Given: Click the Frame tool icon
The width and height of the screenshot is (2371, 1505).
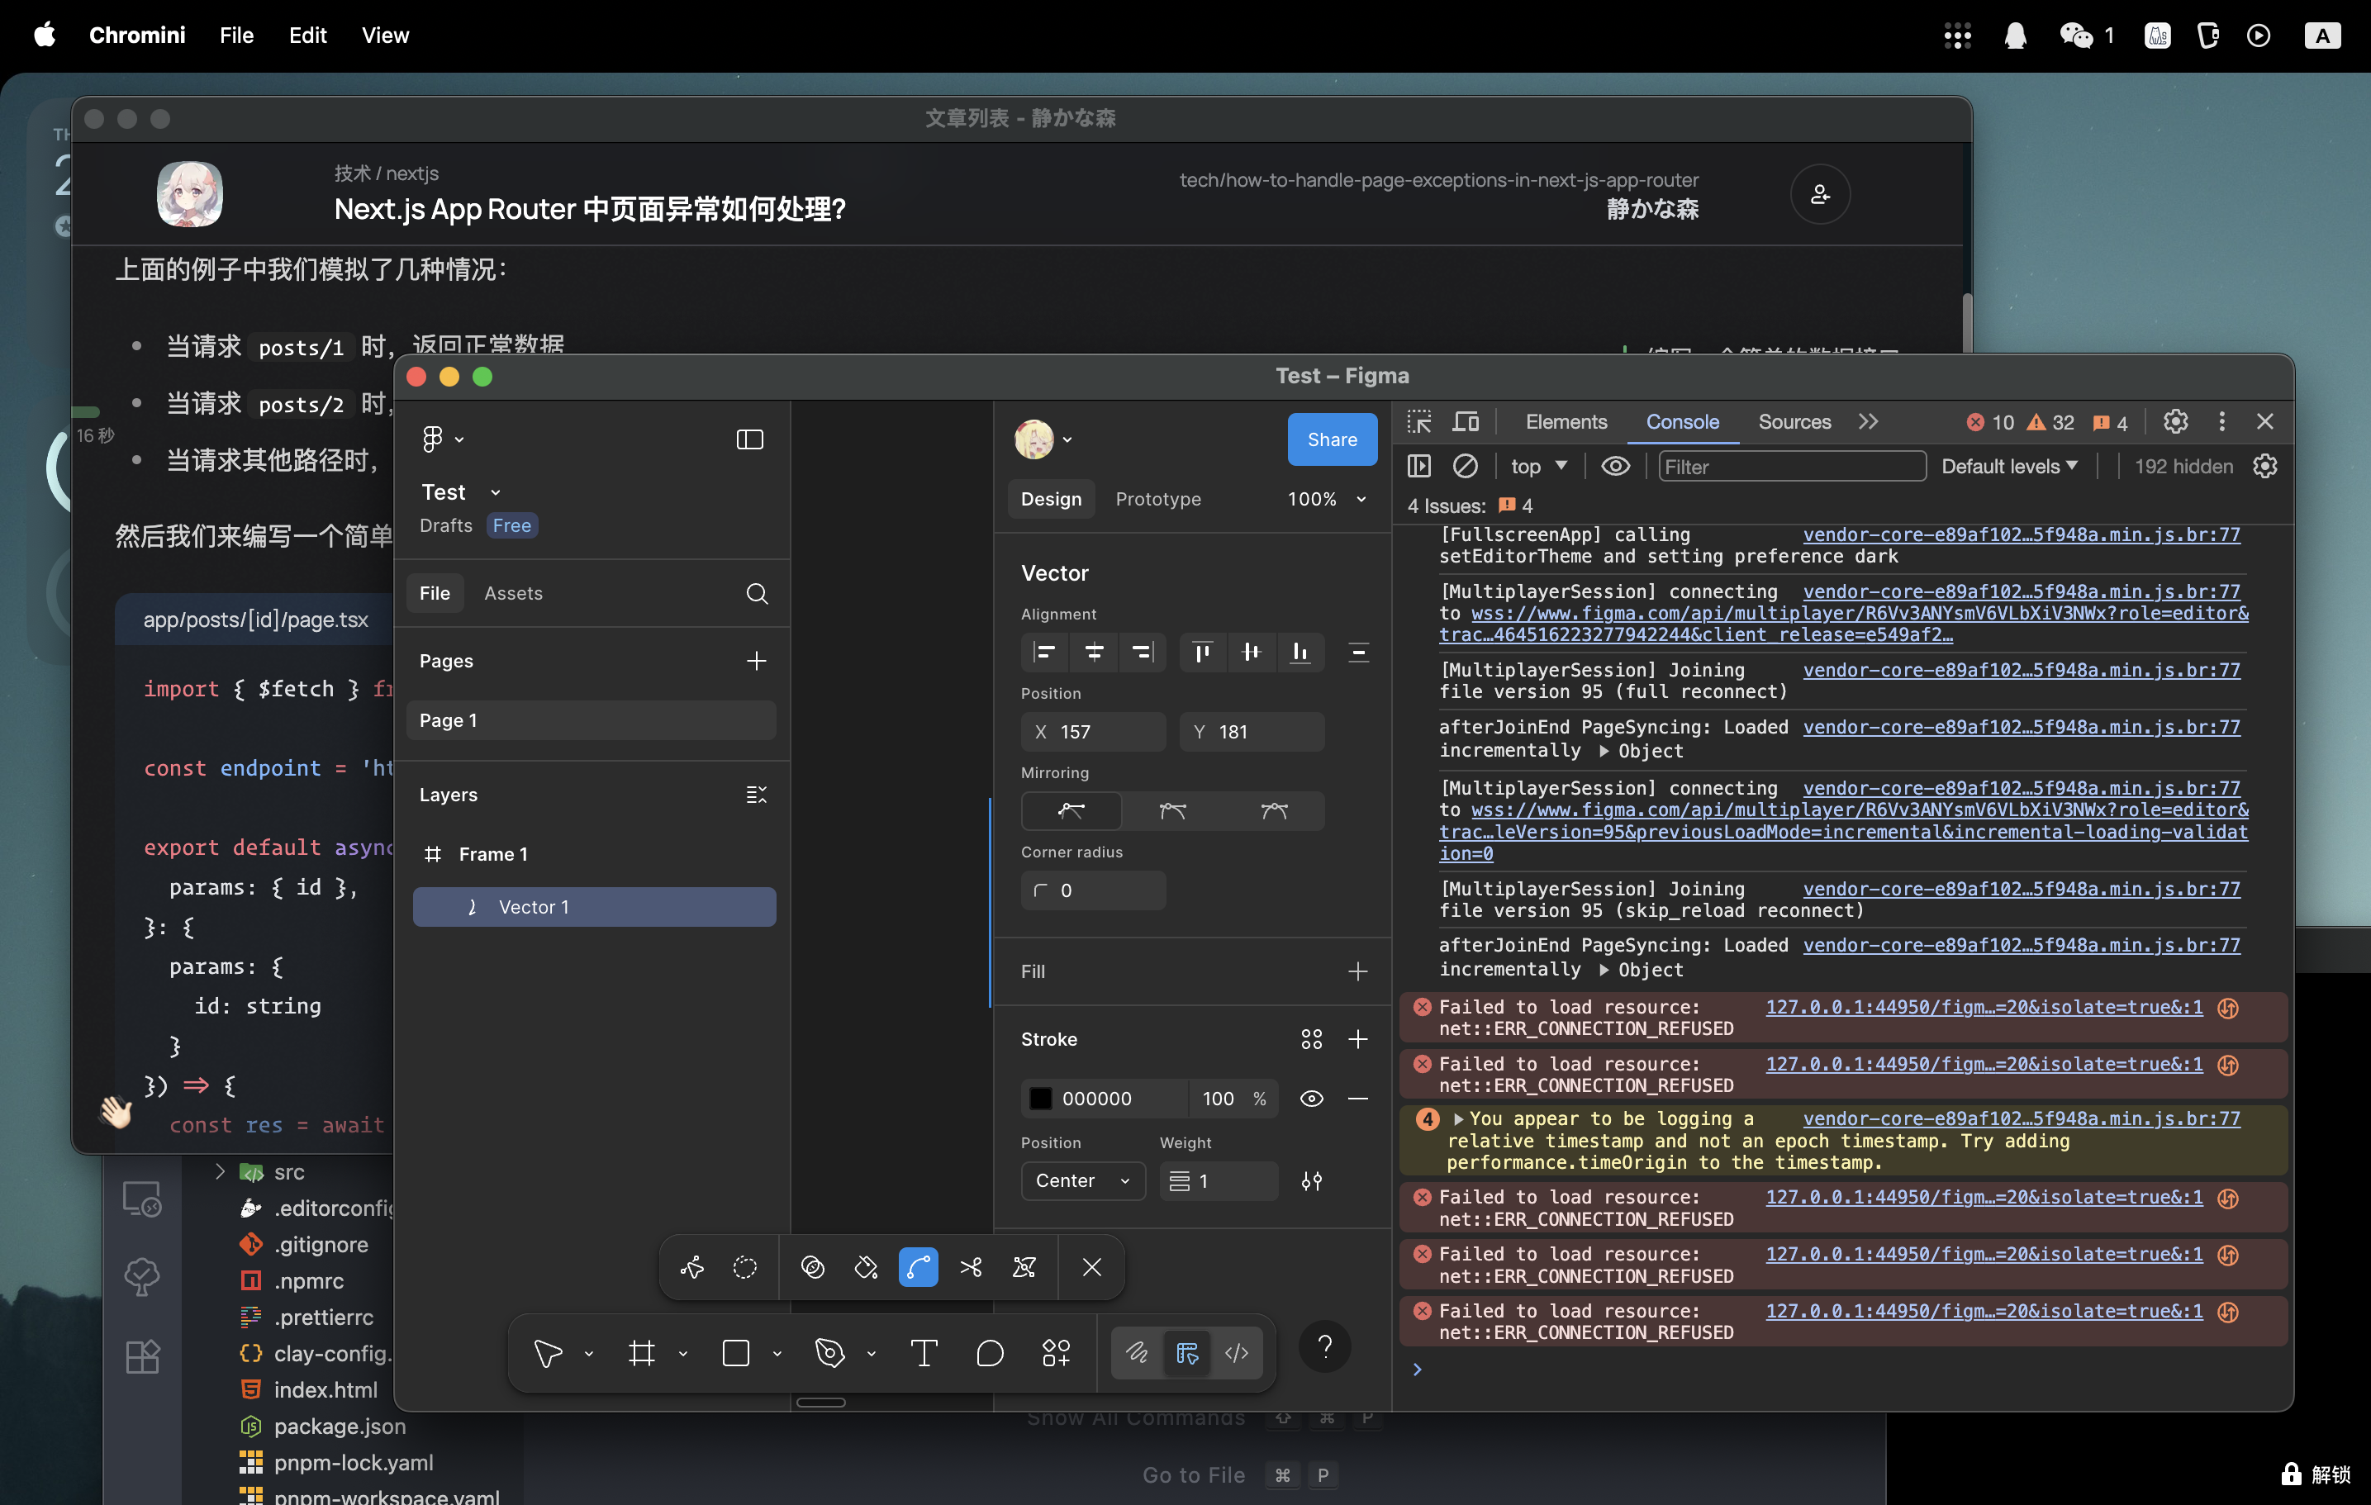Looking at the screenshot, I should point(642,1353).
